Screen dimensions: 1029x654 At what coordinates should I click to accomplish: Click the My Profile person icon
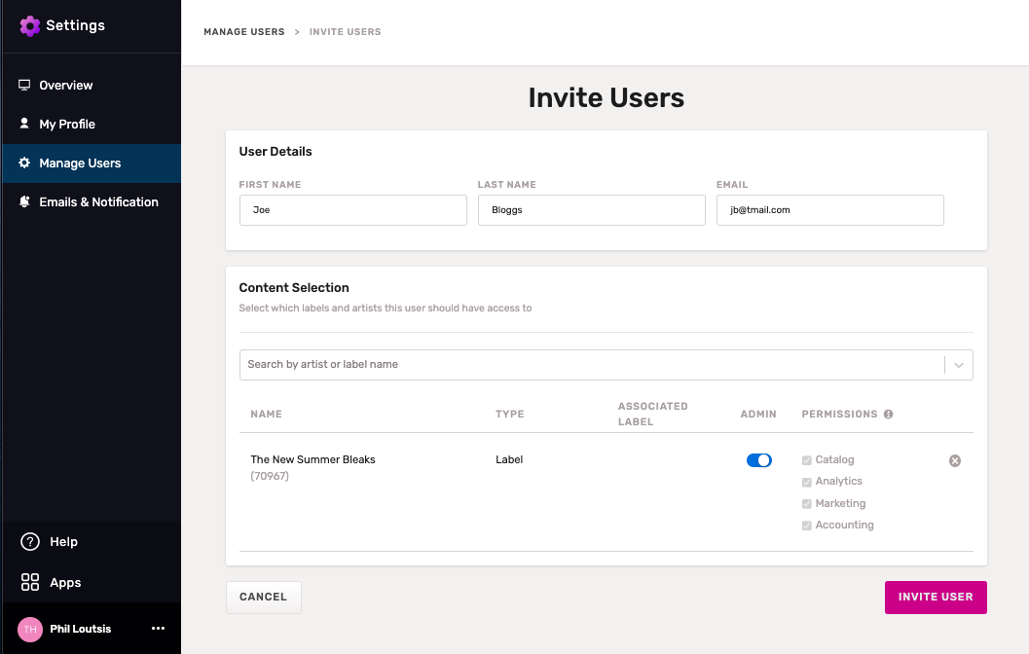(25, 125)
